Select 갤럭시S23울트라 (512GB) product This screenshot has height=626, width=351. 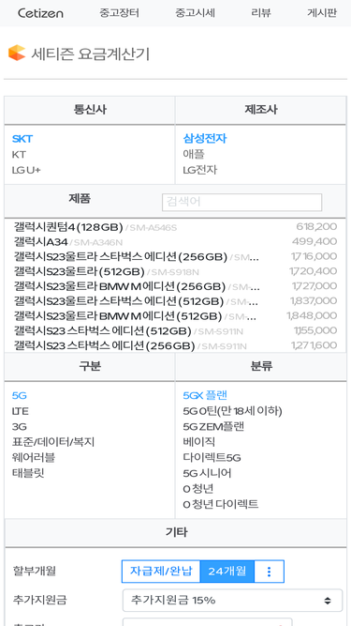(x=79, y=272)
